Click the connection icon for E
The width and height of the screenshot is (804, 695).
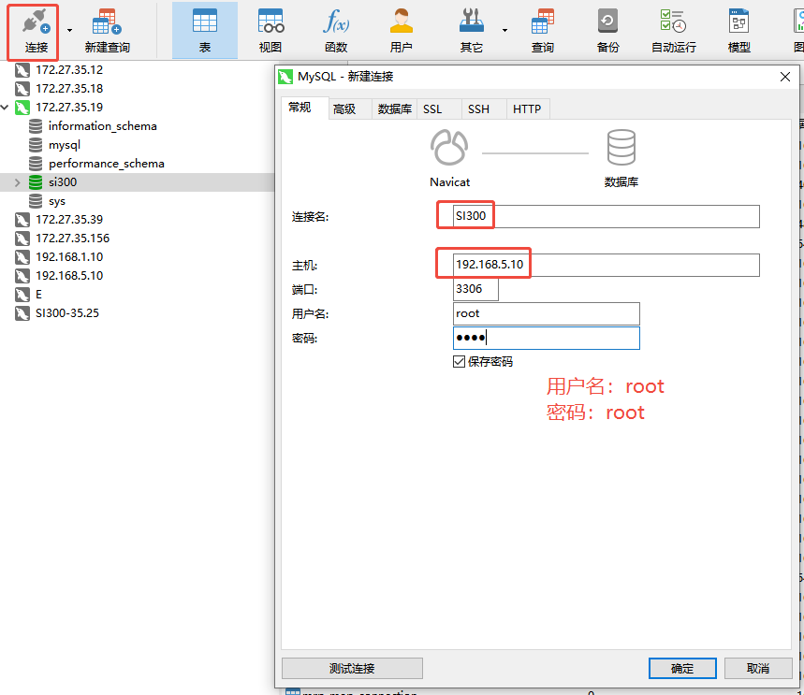(22, 295)
